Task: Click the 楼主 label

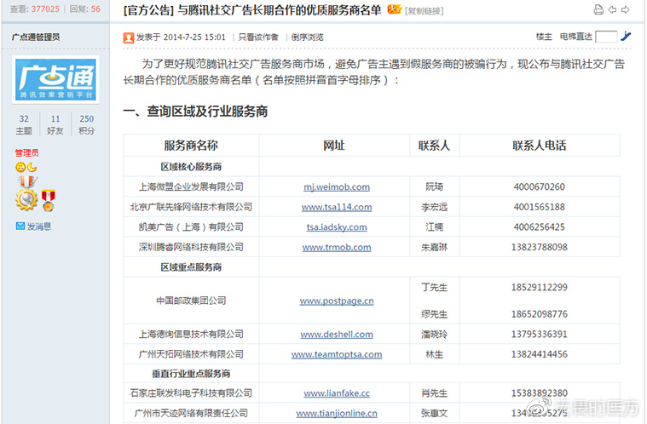Action: click(544, 37)
